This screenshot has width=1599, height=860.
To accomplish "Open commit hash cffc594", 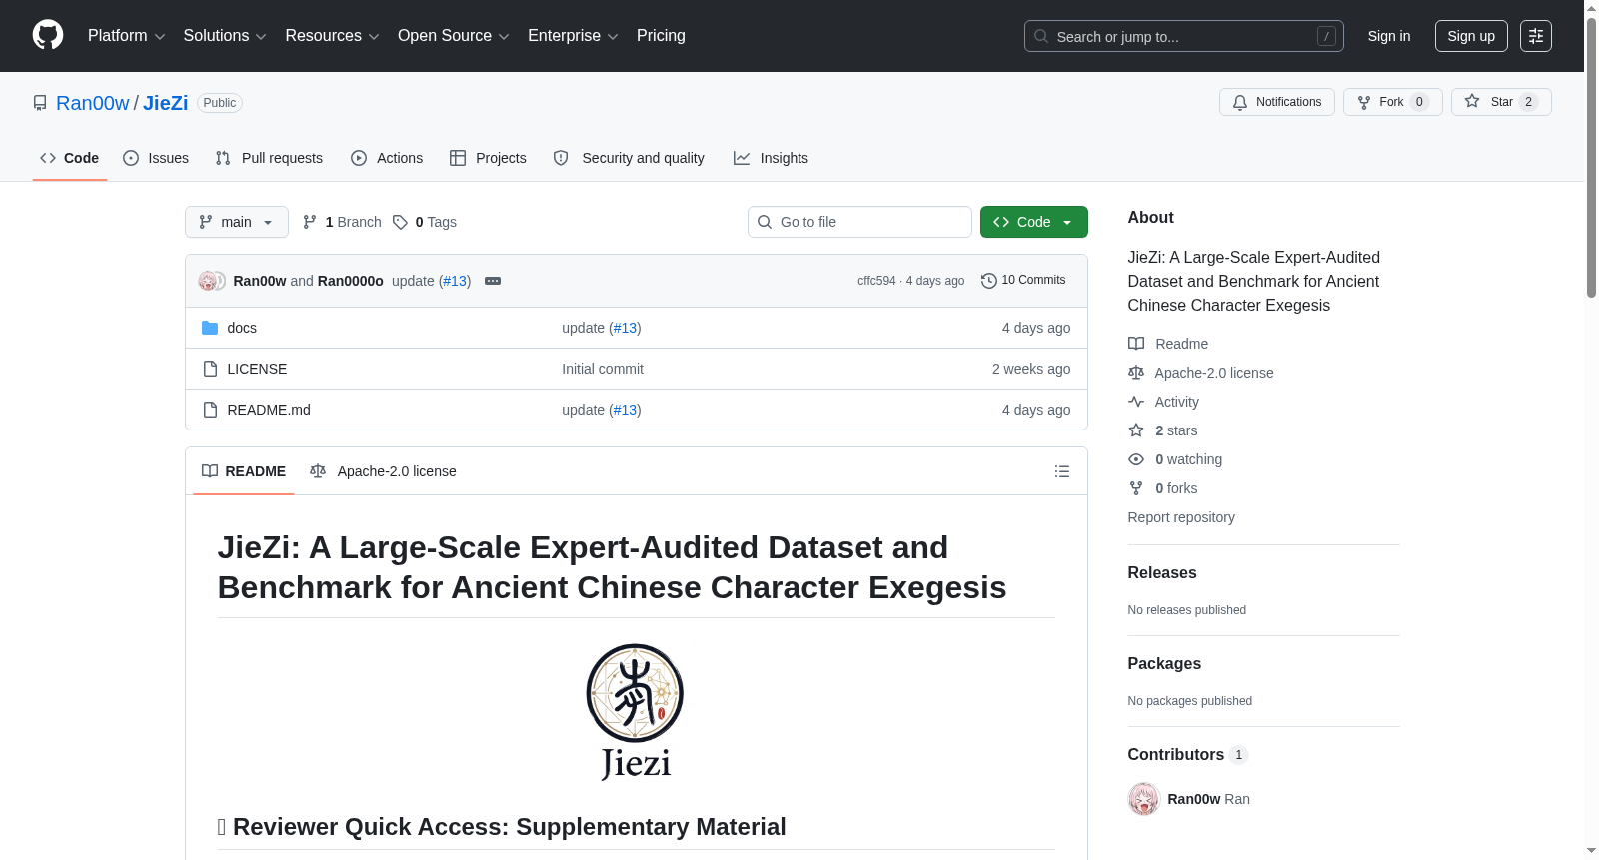I will click(876, 281).
